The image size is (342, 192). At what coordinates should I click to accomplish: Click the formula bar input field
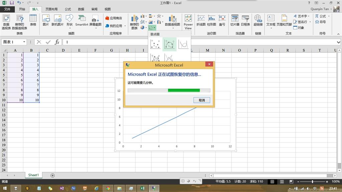coord(199,42)
